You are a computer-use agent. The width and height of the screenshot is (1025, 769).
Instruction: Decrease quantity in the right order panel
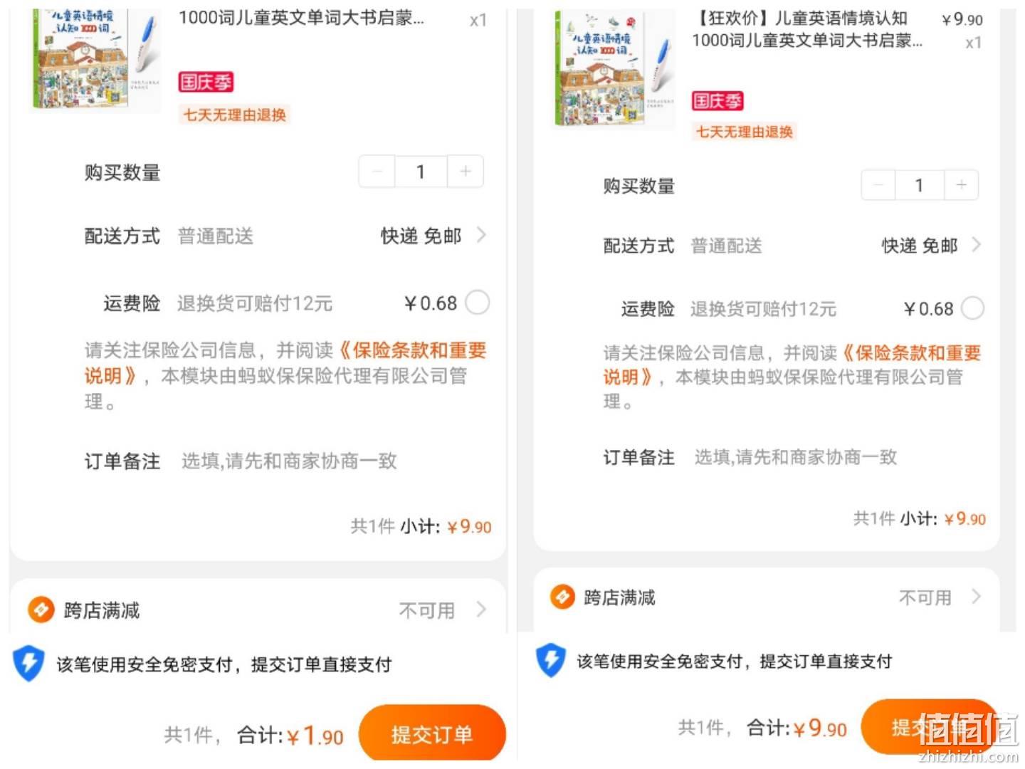pos(878,185)
